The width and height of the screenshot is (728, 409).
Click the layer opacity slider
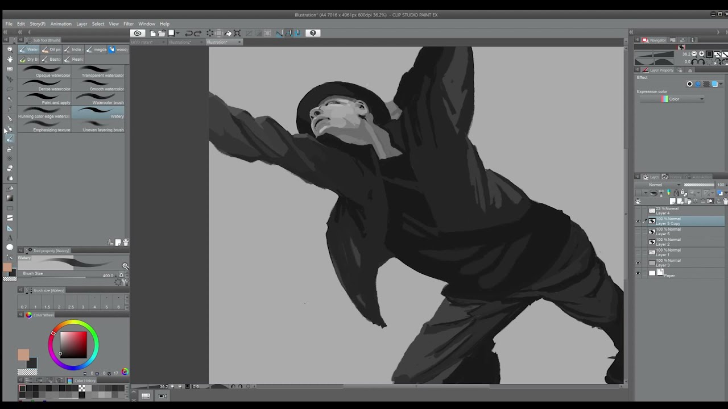[x=699, y=185]
